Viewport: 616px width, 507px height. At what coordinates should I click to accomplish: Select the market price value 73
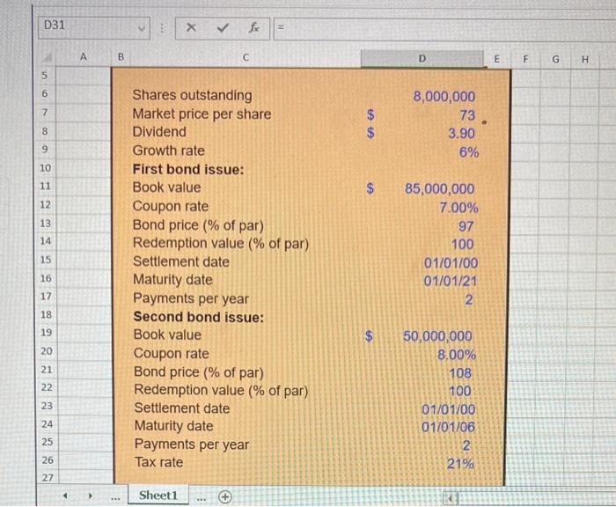[x=467, y=115]
